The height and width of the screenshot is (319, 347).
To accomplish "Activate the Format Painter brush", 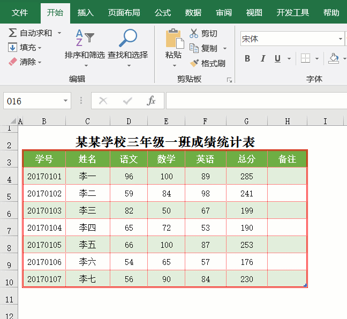I will pyautogui.click(x=194, y=63).
